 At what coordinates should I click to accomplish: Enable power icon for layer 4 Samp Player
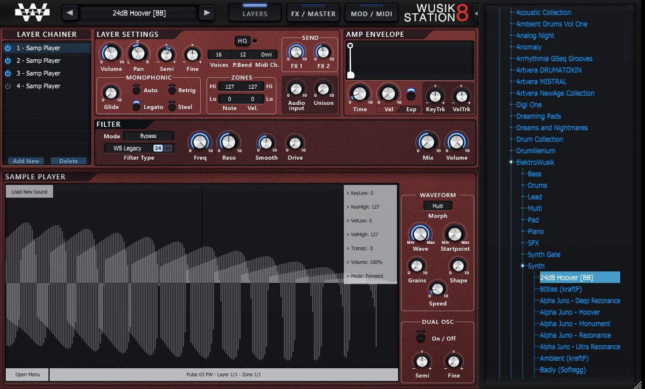8,86
